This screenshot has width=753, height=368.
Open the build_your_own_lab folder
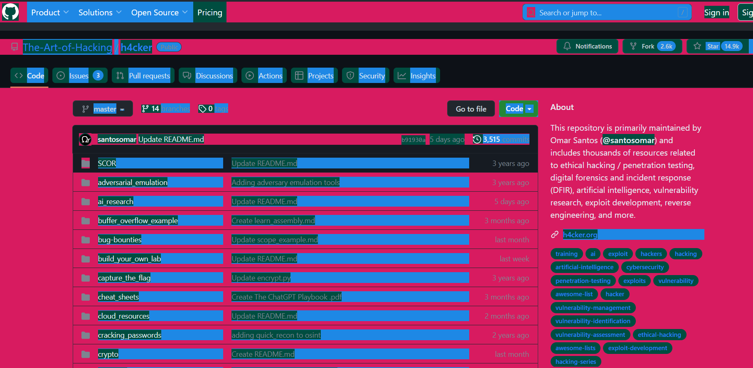point(129,258)
